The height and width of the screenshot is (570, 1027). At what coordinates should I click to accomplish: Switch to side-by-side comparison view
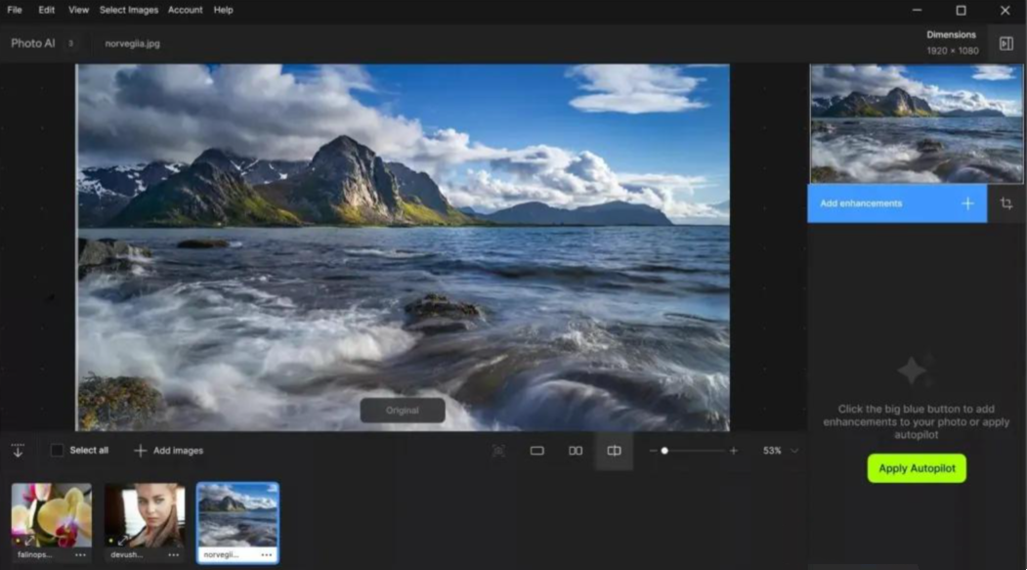[x=576, y=451]
